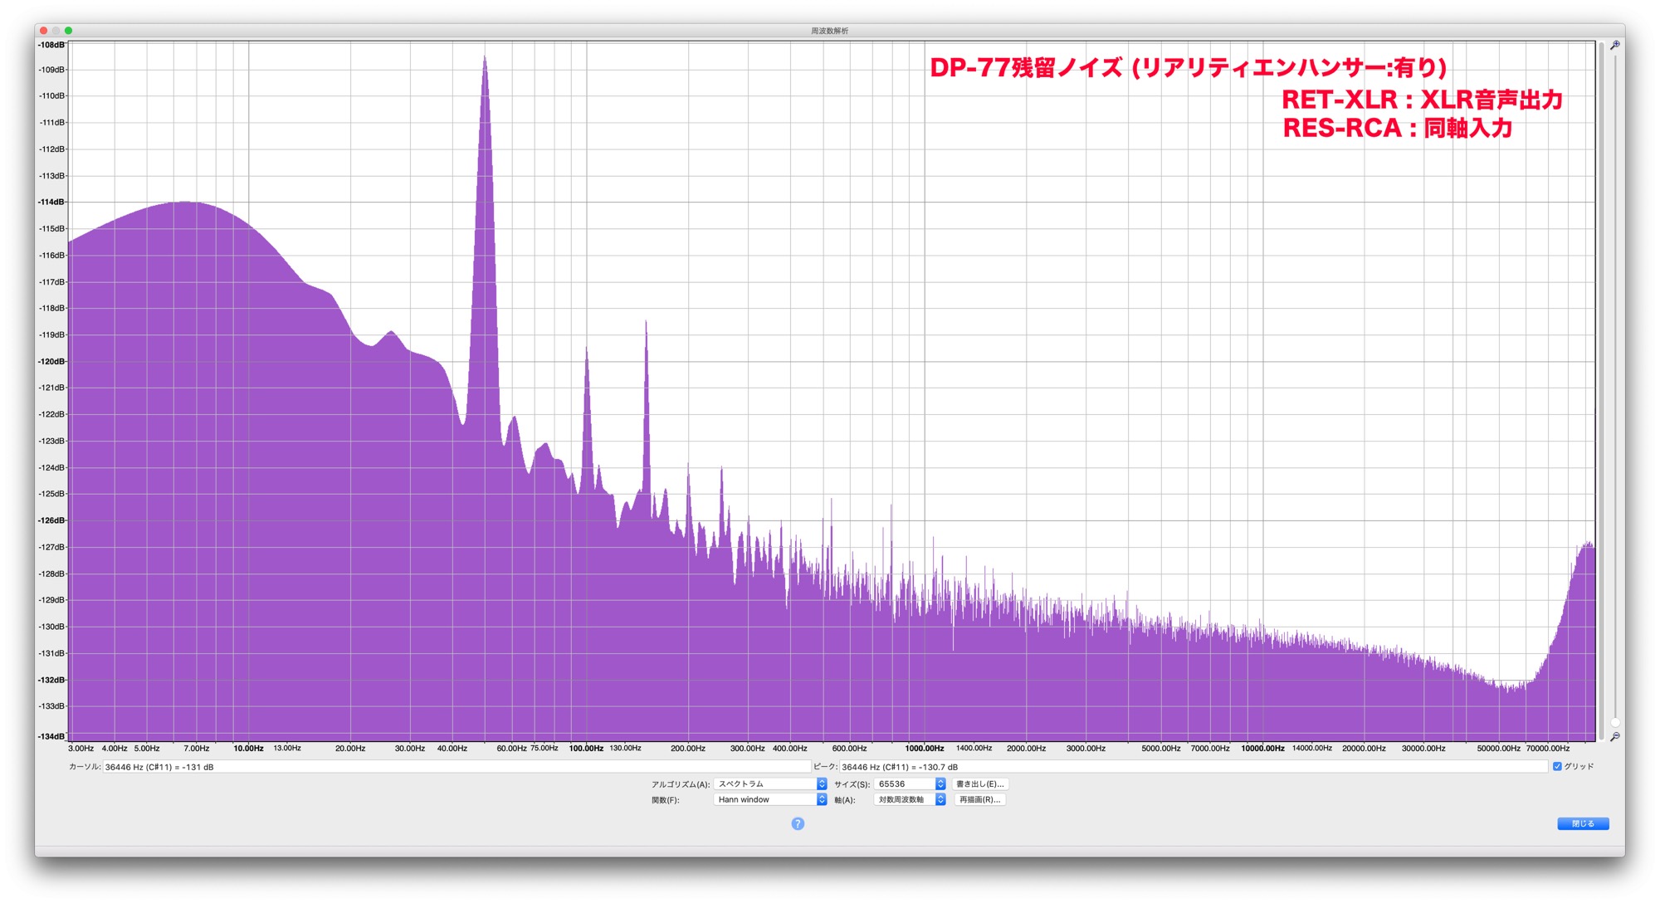Click the ピーク readout field

1194,768
